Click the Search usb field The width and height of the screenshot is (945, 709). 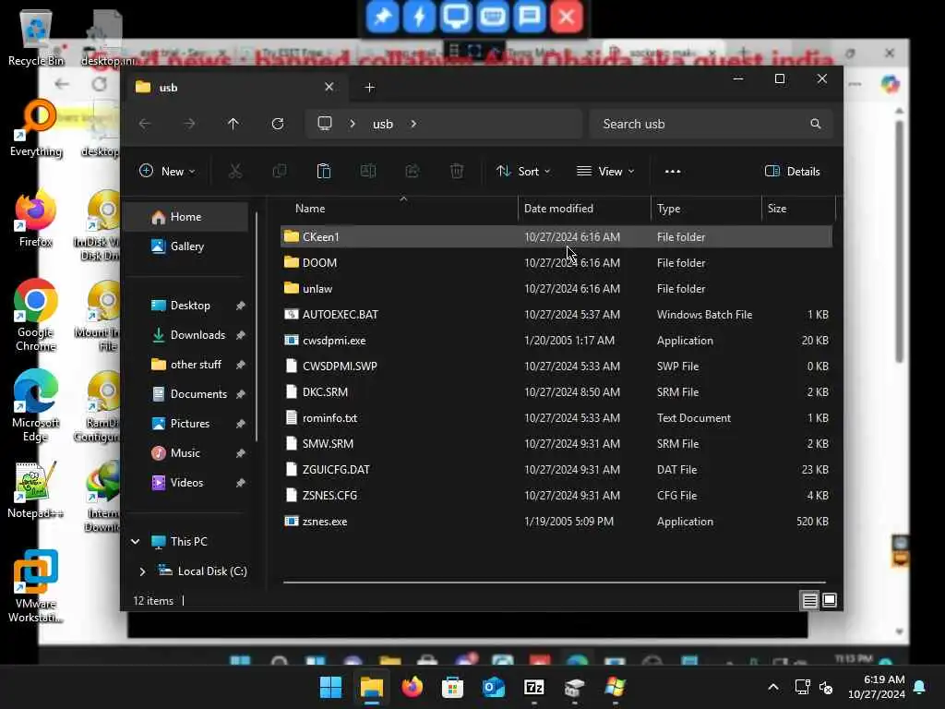coord(712,124)
